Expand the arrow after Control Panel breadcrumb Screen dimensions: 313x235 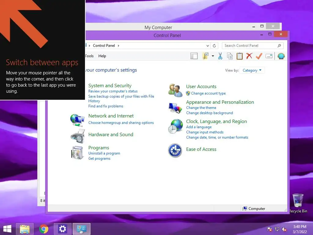pyautogui.click(x=118, y=46)
